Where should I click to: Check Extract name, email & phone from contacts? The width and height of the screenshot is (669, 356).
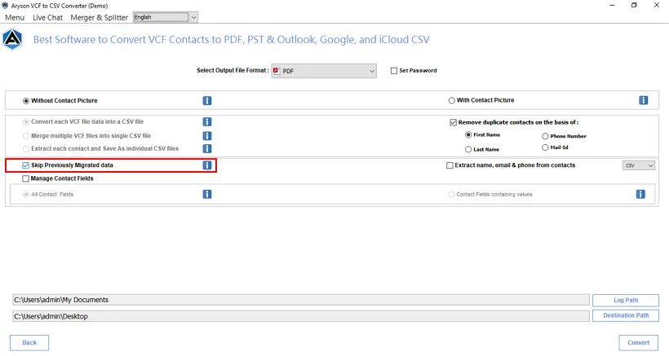450,165
